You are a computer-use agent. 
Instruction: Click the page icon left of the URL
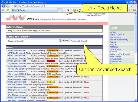[x=16, y=6]
